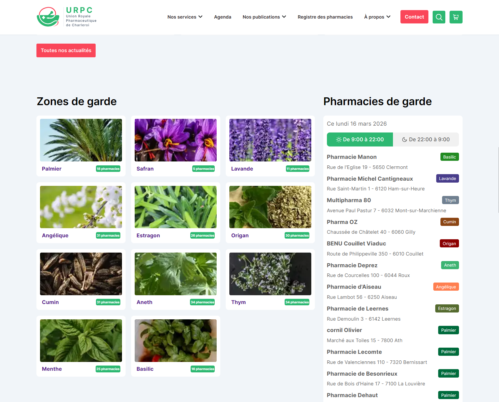Click the Contact button
Screen dimensions: 499x402
[x=414, y=17]
